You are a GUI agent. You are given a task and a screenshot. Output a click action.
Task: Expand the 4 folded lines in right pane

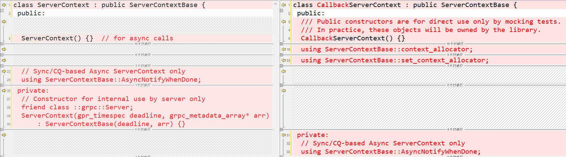[x=282, y=129]
